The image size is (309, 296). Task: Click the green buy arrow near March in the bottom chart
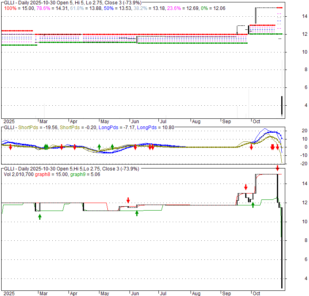[40, 217]
